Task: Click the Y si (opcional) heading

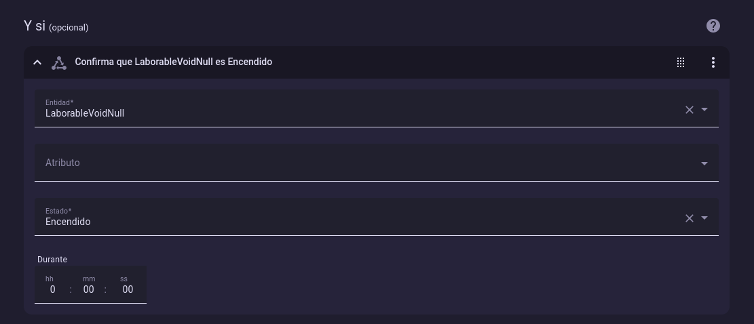Action: tap(56, 26)
